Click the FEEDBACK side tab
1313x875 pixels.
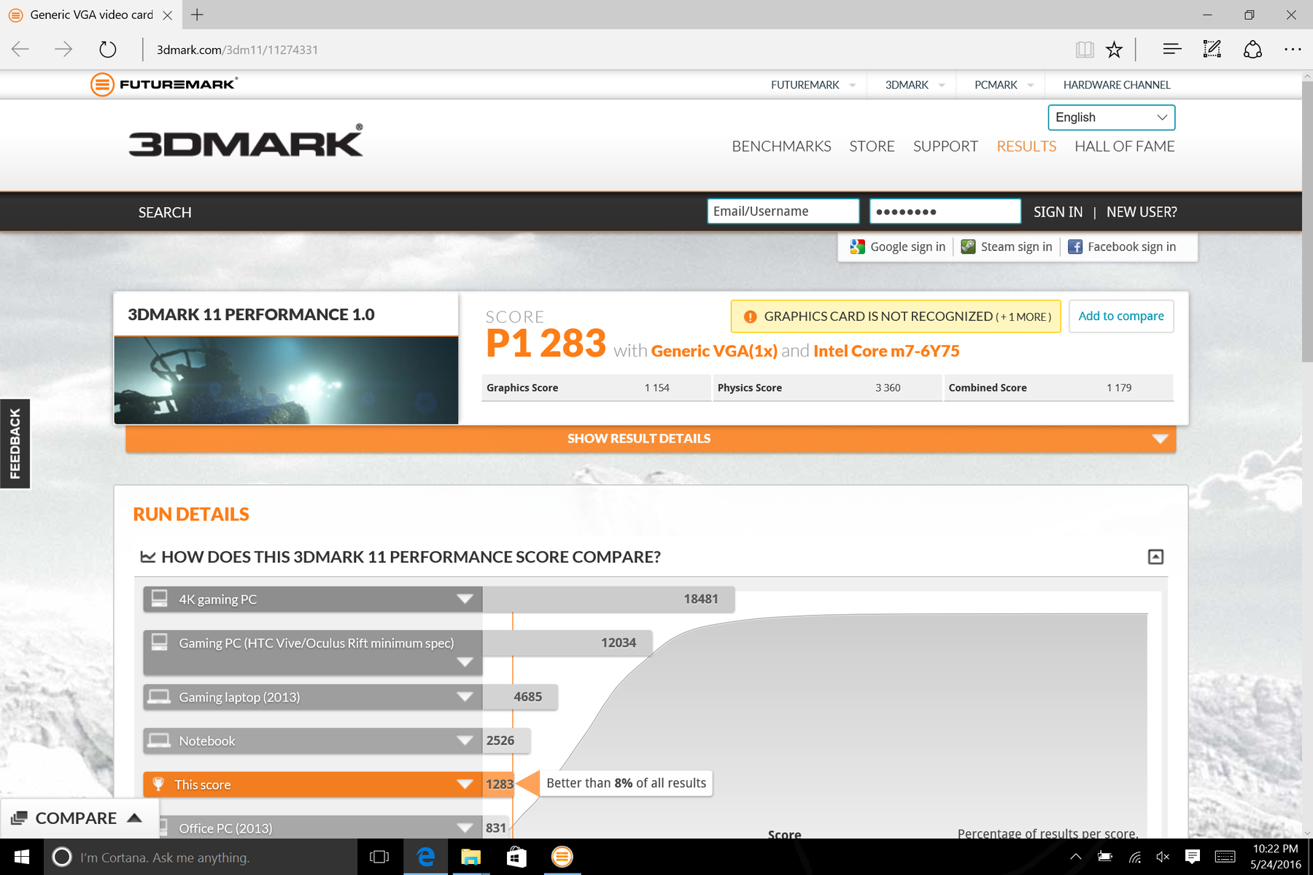[15, 443]
